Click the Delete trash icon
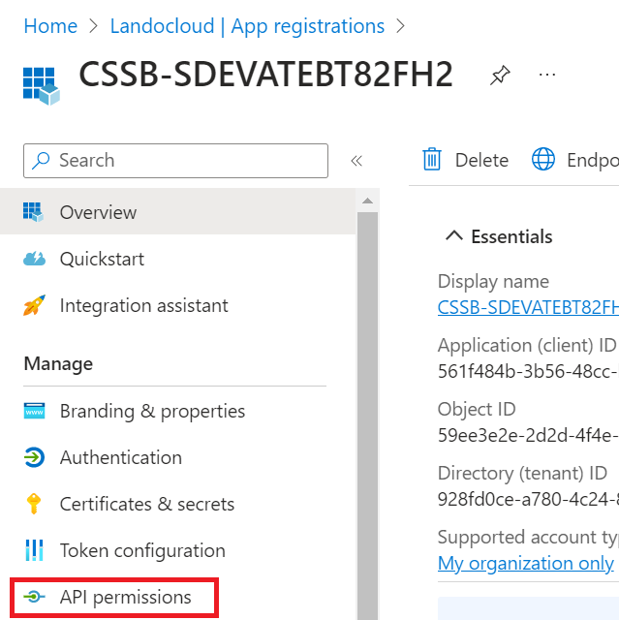619x620 pixels. pyautogui.click(x=432, y=160)
